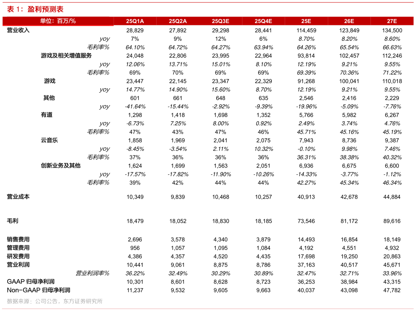The height and width of the screenshot is (311, 416).
Task: Click the 表 1 label in the title
Action: pos(15,9)
